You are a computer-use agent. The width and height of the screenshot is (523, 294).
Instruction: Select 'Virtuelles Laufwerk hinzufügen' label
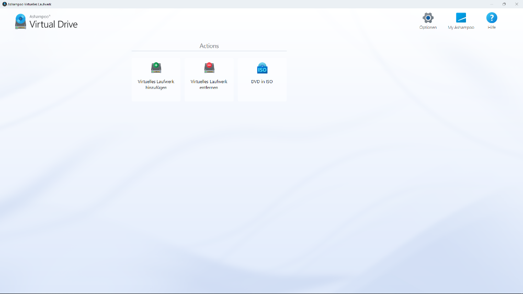(x=156, y=84)
